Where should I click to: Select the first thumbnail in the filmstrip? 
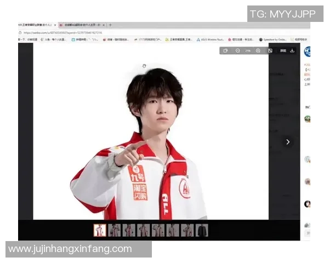99,230
